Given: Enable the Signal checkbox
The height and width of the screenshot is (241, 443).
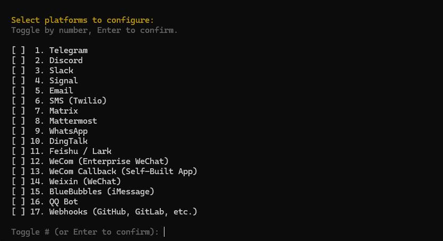Looking at the screenshot, I should tap(18, 81).
